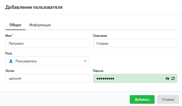Open the Информация tab
The height and width of the screenshot is (106, 182).
coord(40,25)
